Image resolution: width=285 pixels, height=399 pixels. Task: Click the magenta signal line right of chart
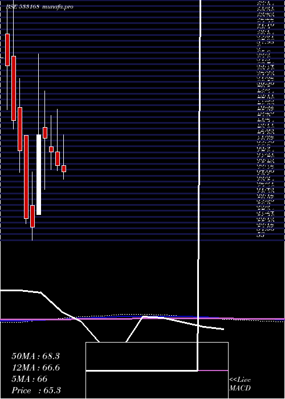254,319
